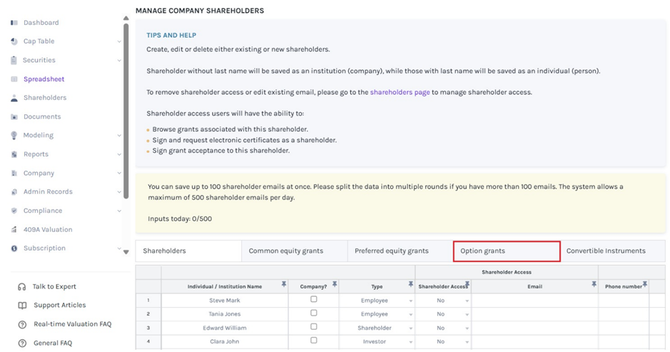Image resolution: width=670 pixels, height=352 pixels.
Task: Click the Modeling lightbulb icon
Action: point(14,136)
